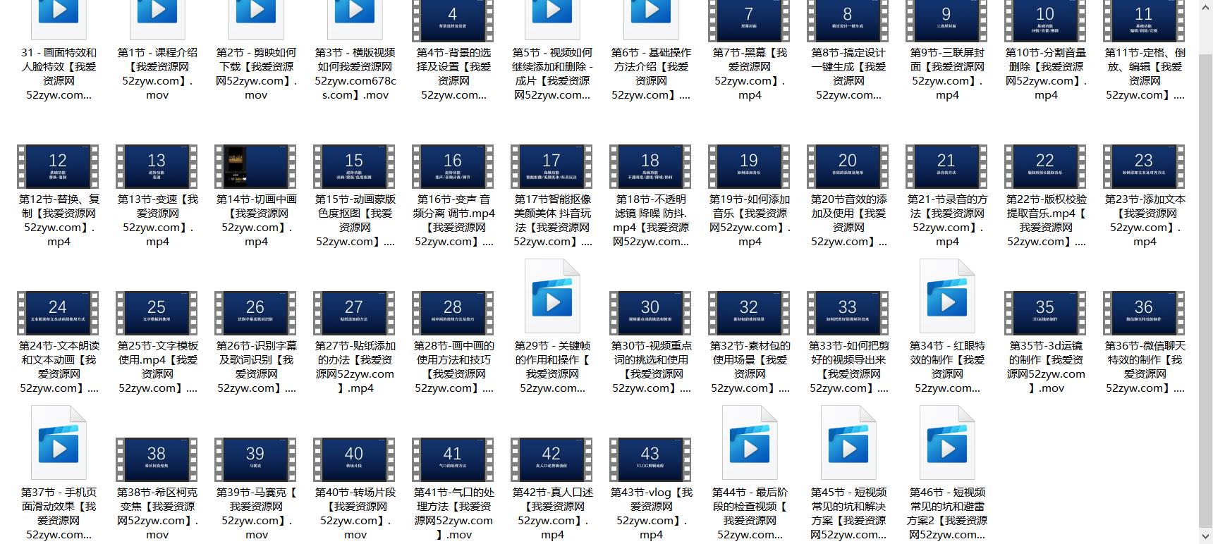Click the file icon for 第46节 短视频常见的坑和避雷方案2
The width and height of the screenshot is (1213, 544).
click(947, 443)
